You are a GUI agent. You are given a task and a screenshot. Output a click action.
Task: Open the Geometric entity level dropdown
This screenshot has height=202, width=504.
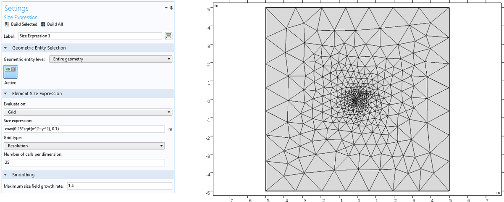[110, 59]
